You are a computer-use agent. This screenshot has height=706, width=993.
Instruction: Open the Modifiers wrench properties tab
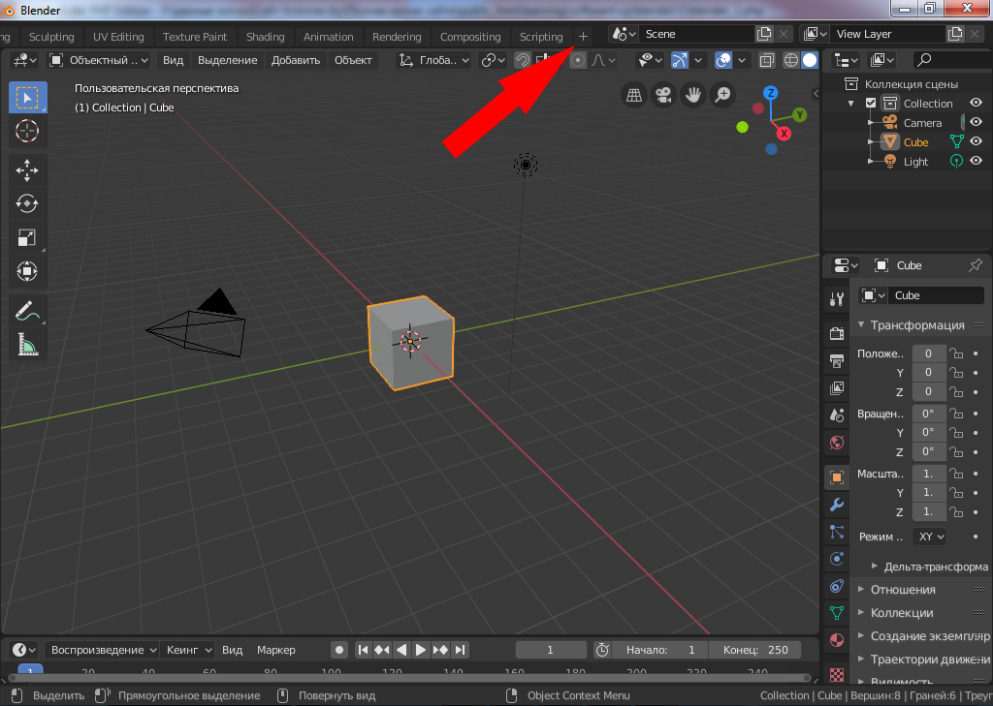click(x=836, y=505)
